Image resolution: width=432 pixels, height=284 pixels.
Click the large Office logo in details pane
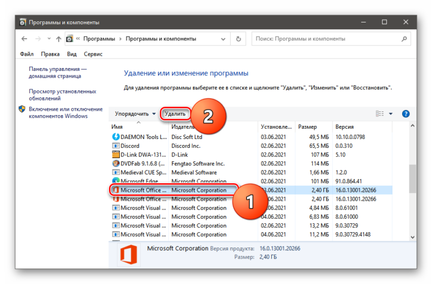click(x=129, y=254)
